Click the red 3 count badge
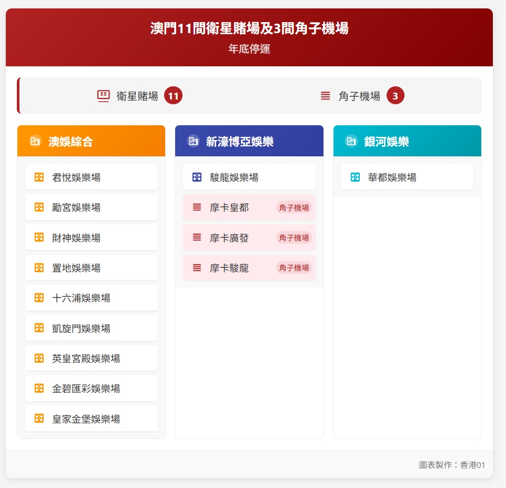 tap(395, 96)
